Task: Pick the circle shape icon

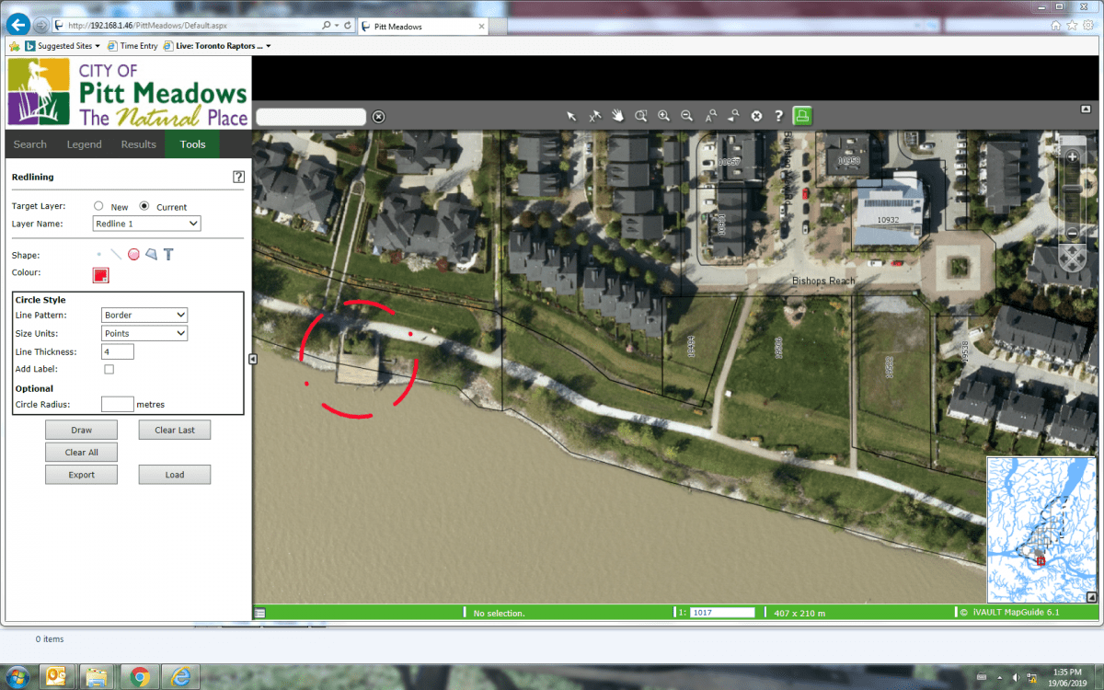Action: [x=133, y=255]
